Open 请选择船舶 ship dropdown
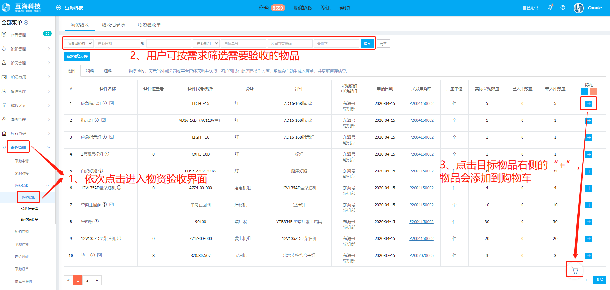Image resolution: width=610 pixels, height=290 pixels. 79,44
